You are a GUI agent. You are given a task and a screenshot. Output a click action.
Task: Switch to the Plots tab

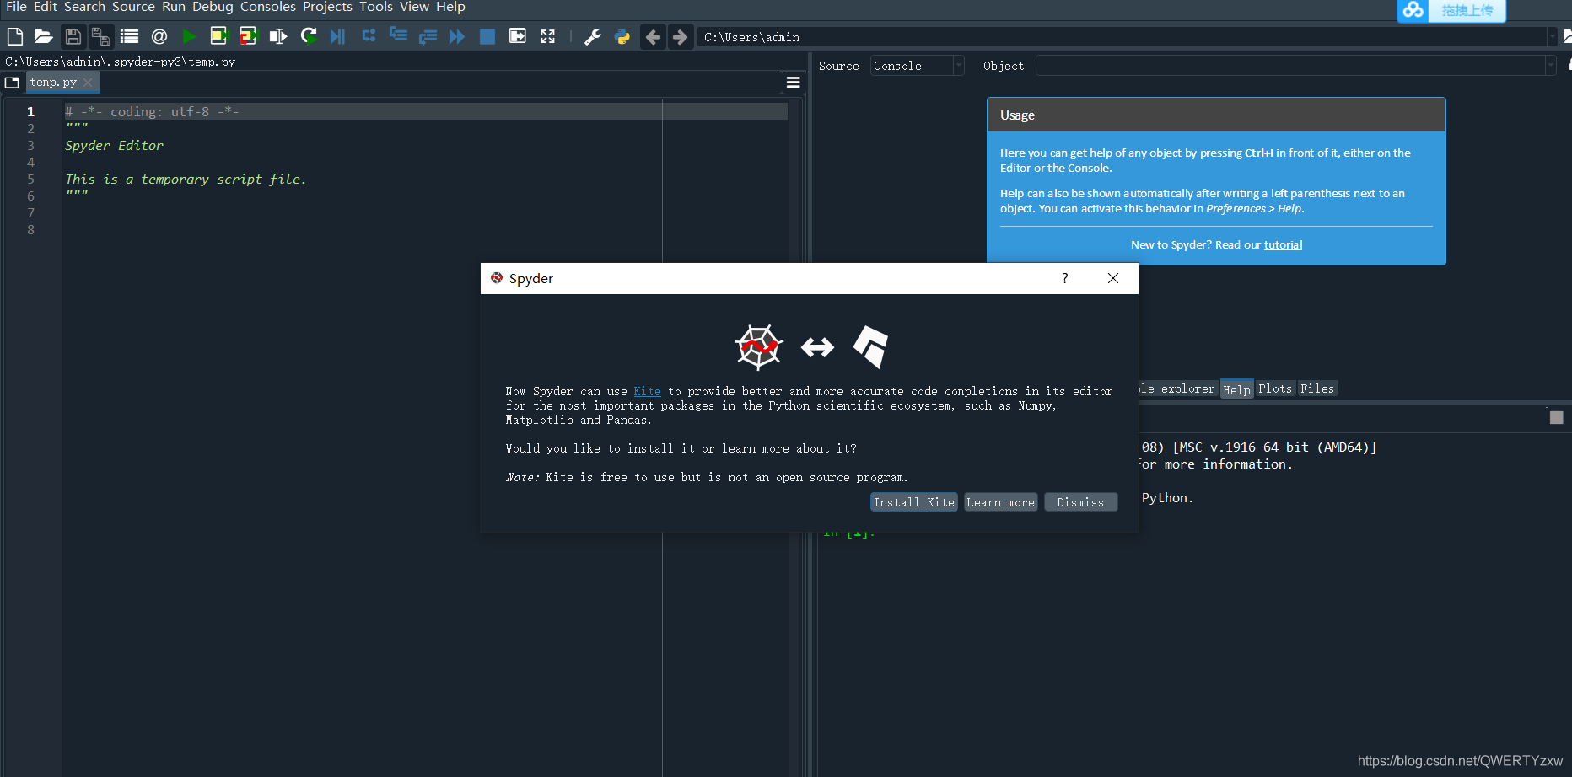[1275, 388]
